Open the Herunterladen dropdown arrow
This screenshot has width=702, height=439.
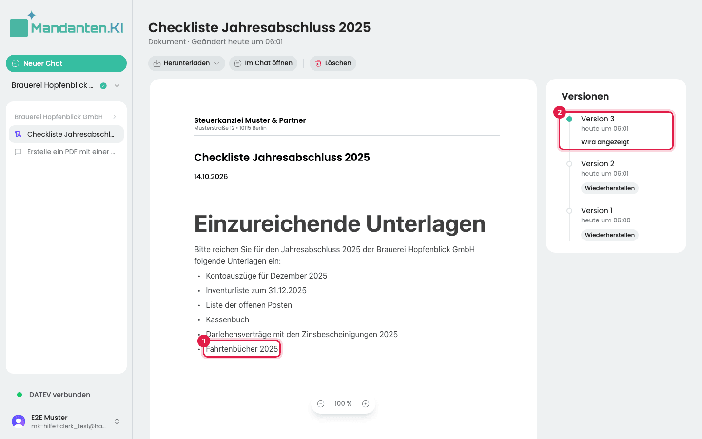click(216, 63)
